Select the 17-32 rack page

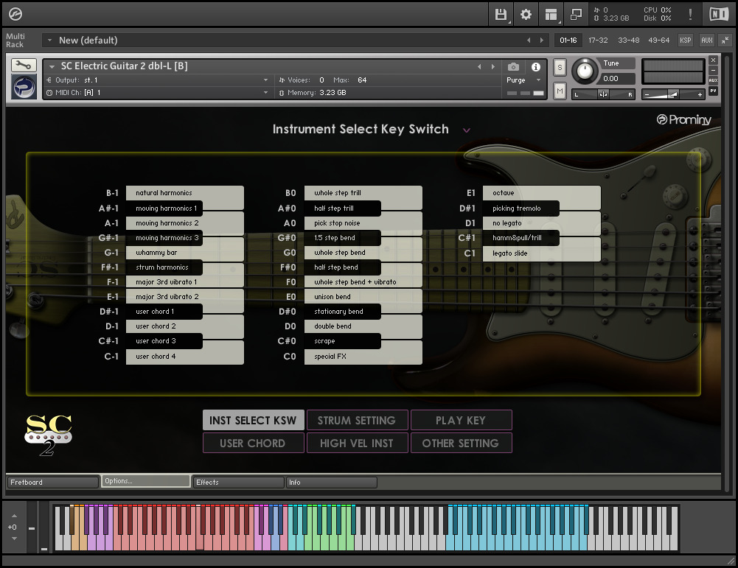[x=598, y=41]
